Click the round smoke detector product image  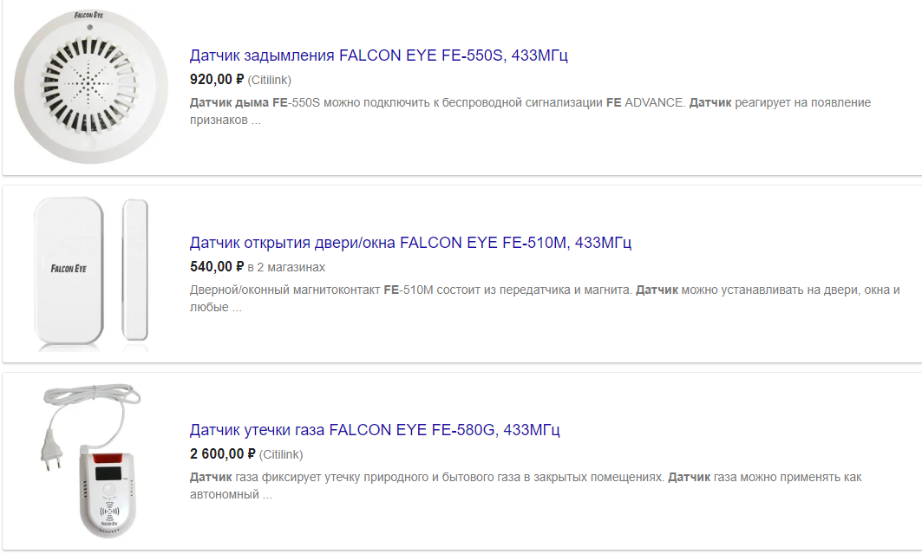point(90,87)
